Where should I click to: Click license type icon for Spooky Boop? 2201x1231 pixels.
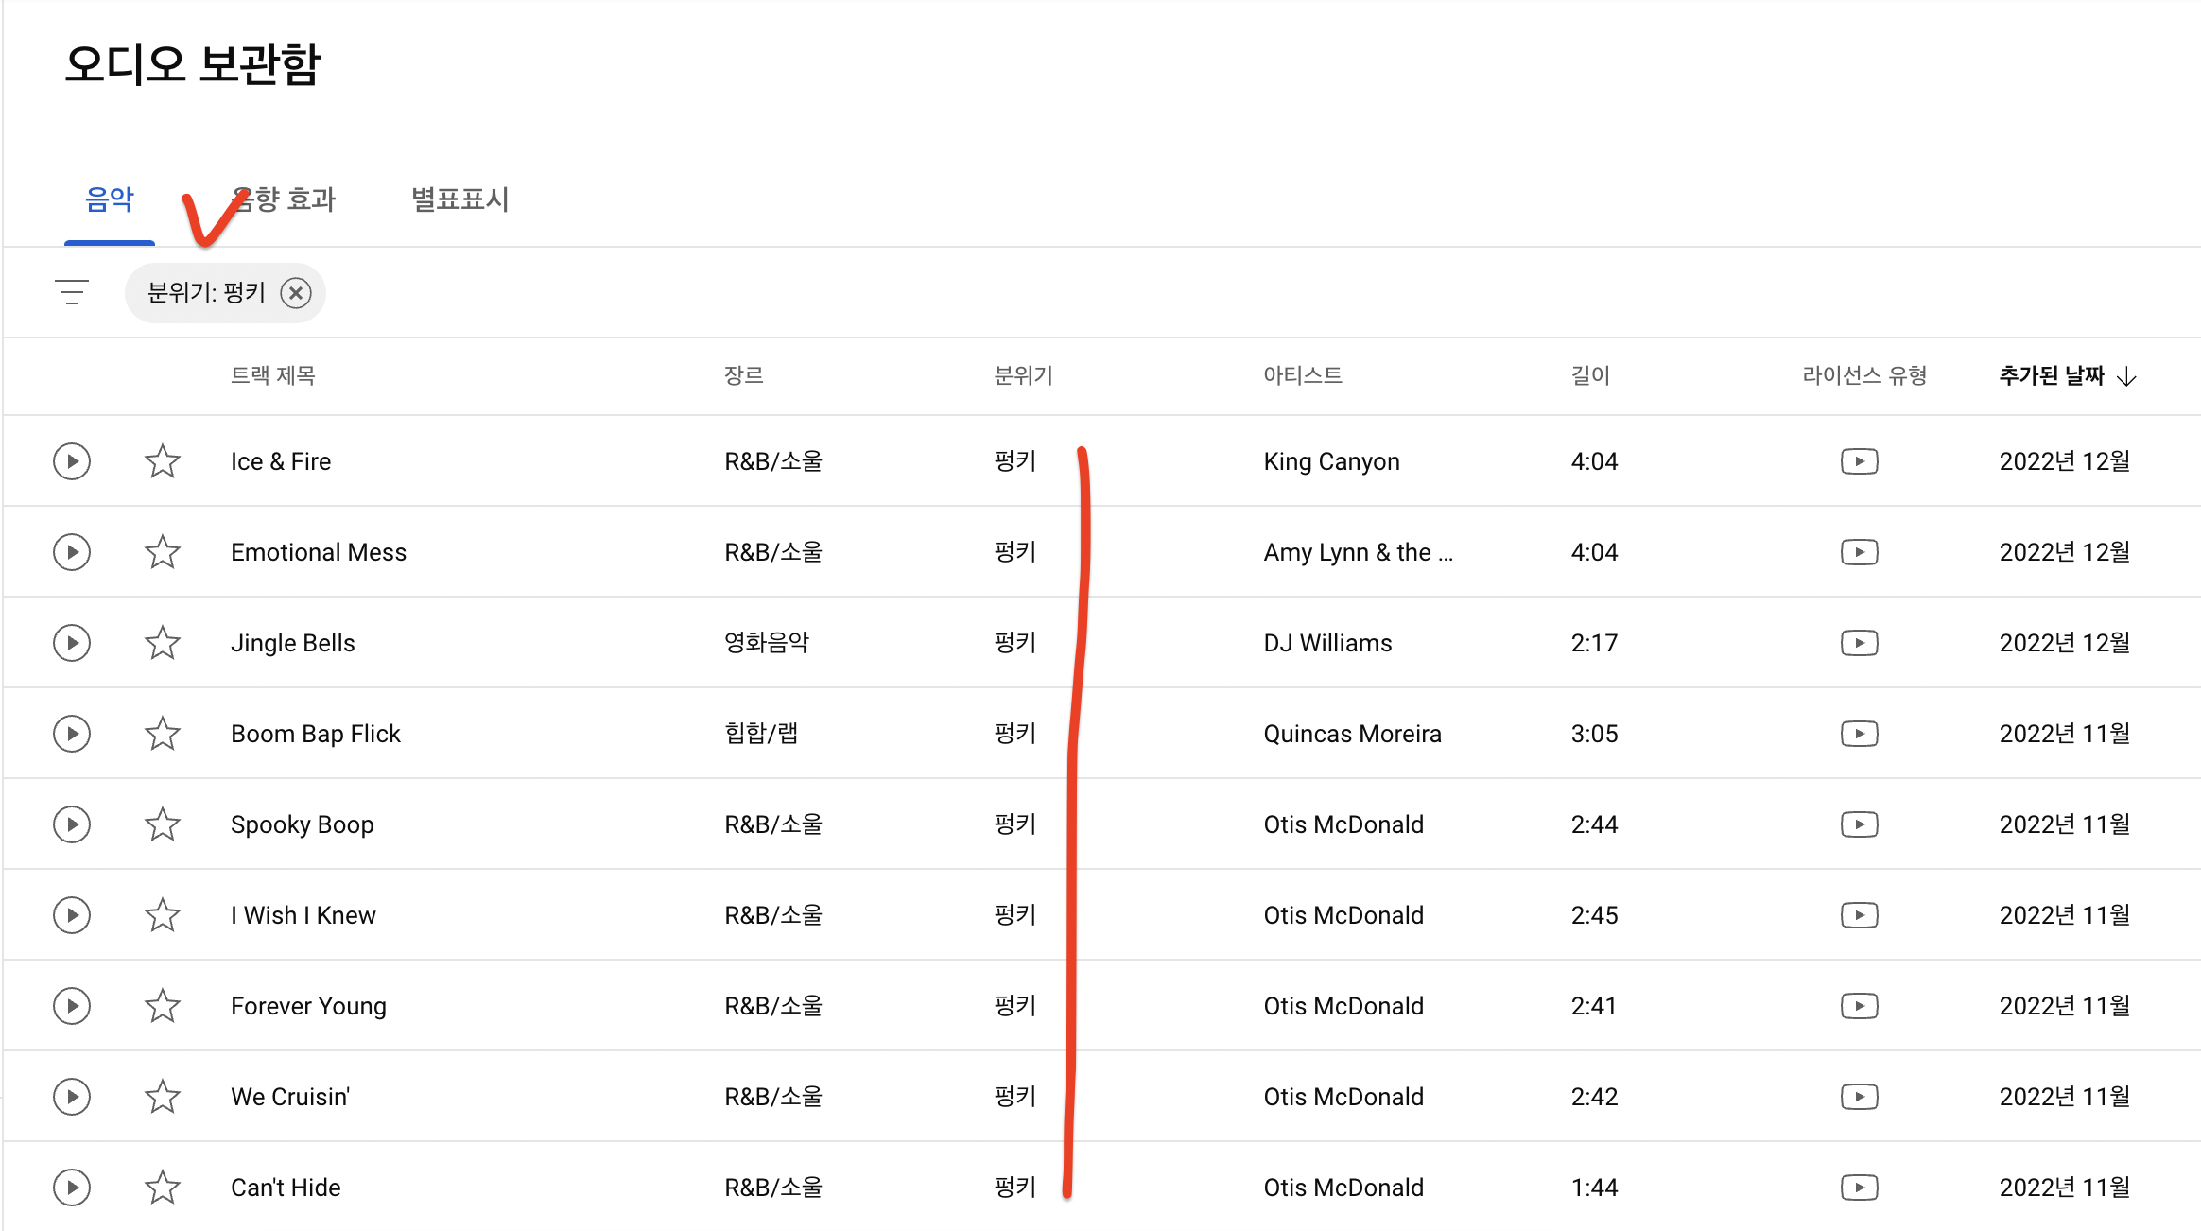(x=1860, y=824)
